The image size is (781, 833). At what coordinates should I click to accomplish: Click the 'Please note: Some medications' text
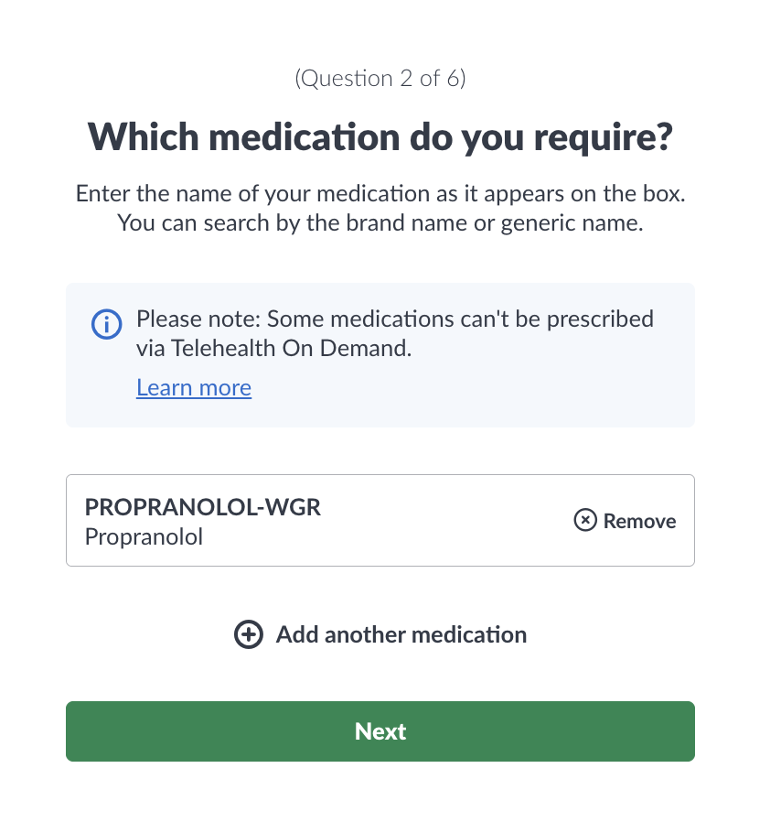tap(394, 319)
